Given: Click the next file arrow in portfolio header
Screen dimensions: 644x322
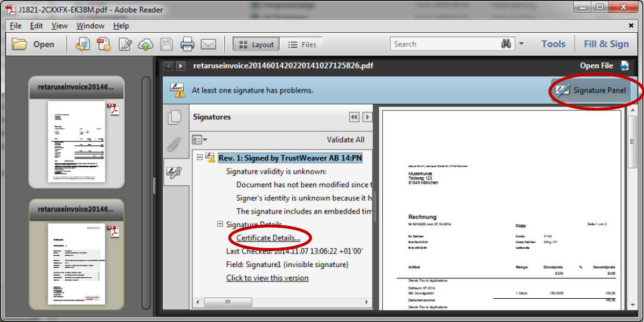Looking at the screenshot, I should click(x=181, y=66).
